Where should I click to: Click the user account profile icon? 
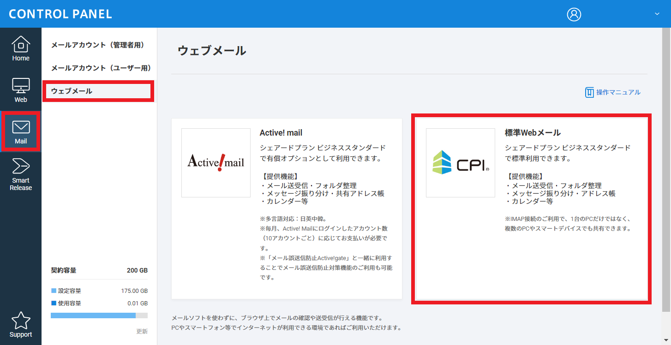tap(574, 14)
